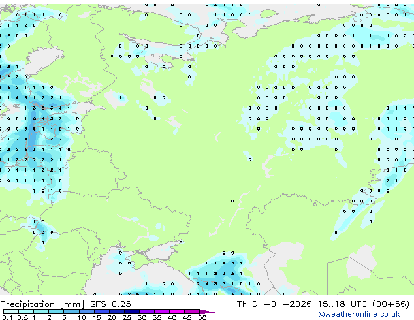The image size is (414, 320).
Task: Click the legend label '50'
Action: click(202, 317)
